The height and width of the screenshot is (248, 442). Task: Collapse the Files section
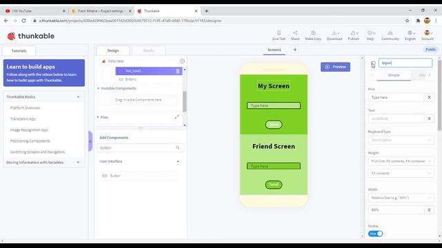click(x=98, y=117)
